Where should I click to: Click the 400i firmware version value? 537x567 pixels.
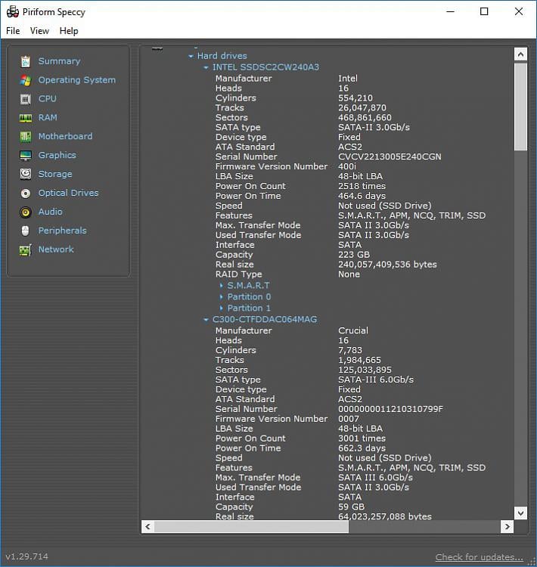coord(347,166)
